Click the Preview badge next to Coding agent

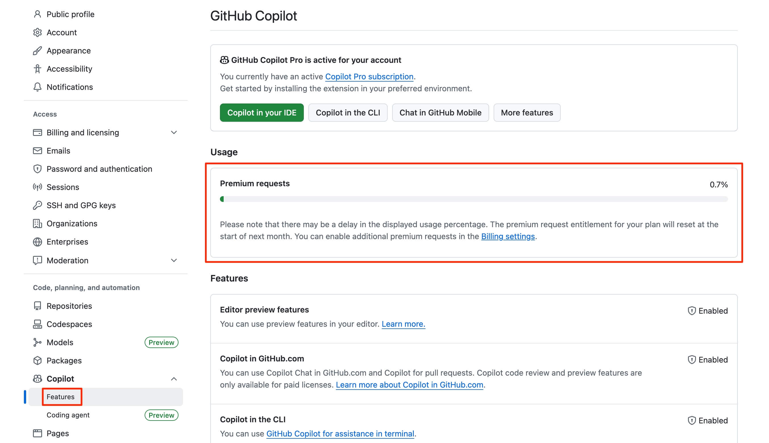(161, 415)
